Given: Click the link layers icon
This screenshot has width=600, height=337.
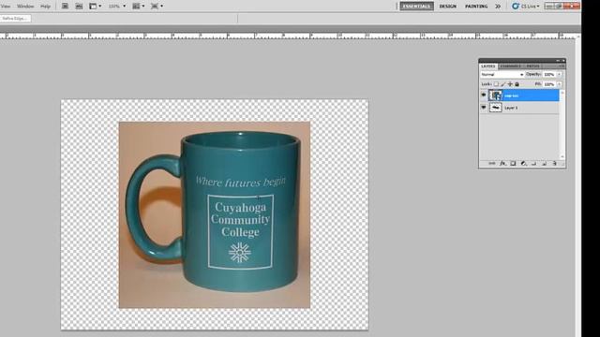Looking at the screenshot, I should click(491, 163).
